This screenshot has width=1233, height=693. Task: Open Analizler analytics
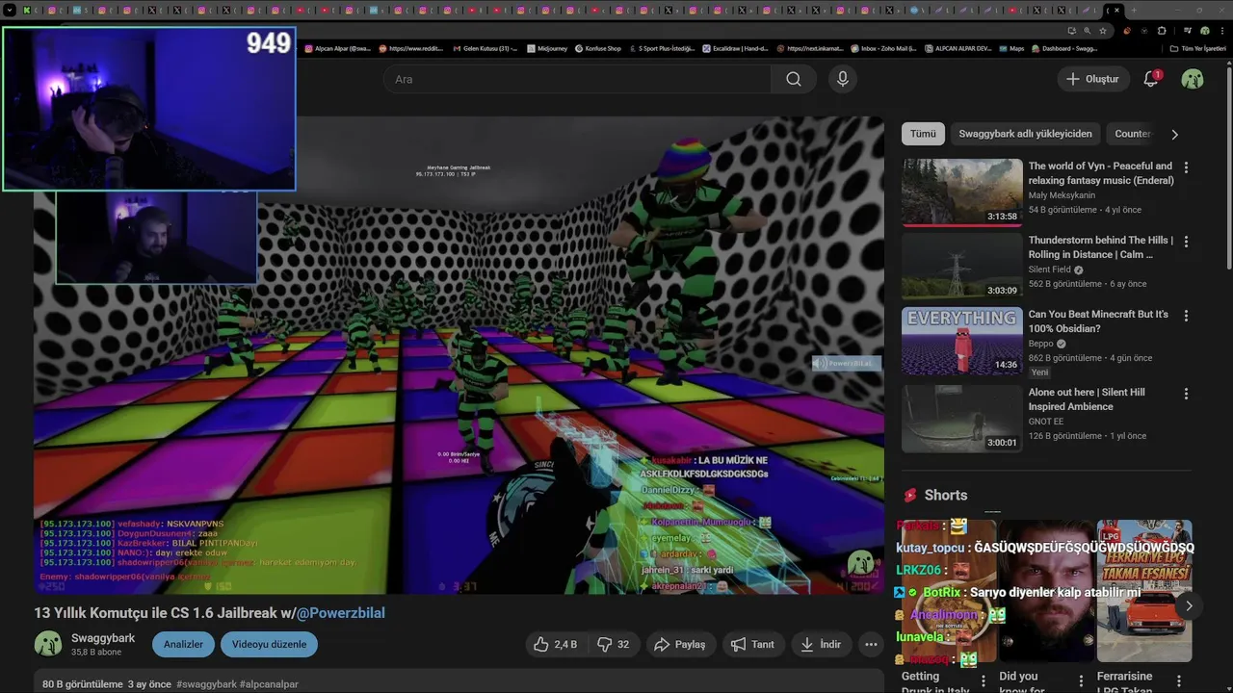(183, 645)
